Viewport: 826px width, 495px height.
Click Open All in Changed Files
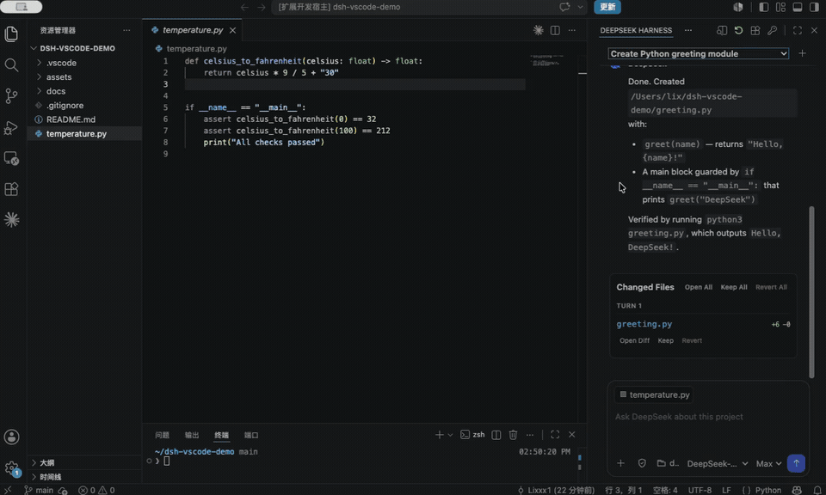pyautogui.click(x=699, y=287)
